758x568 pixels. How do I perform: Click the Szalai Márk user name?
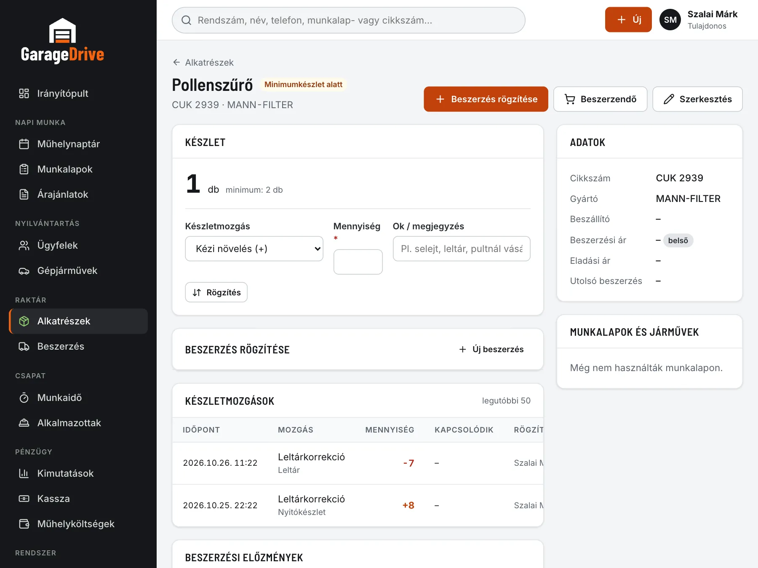point(713,14)
